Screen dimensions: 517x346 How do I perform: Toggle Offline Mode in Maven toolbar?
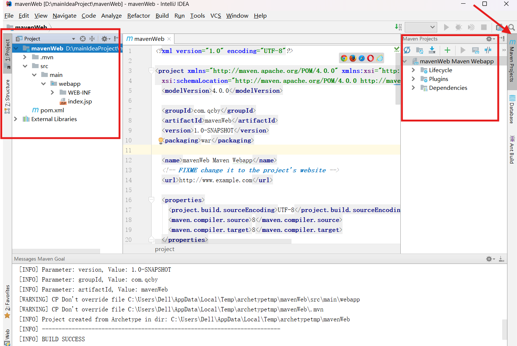tap(488, 50)
